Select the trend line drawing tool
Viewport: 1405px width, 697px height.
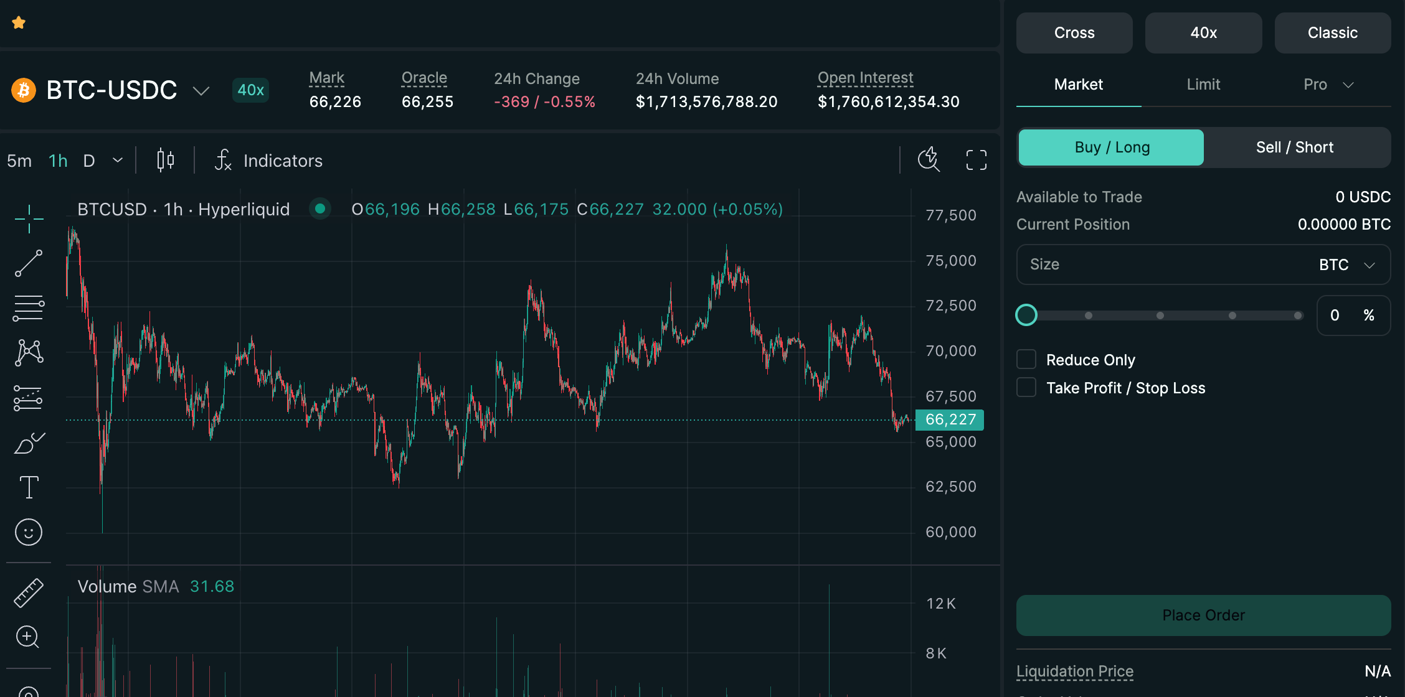29,263
